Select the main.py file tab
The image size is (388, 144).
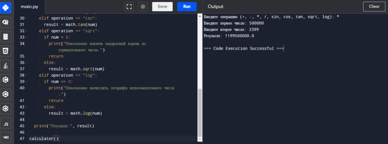[30, 7]
